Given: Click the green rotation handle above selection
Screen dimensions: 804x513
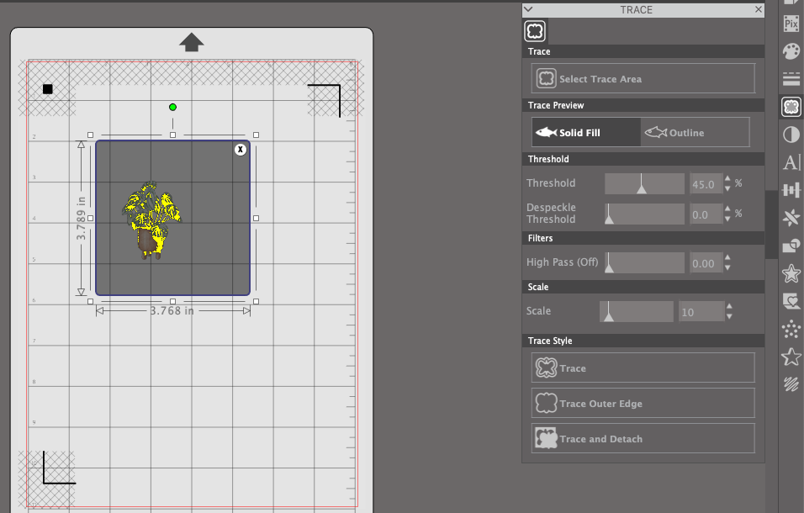Looking at the screenshot, I should click(x=172, y=107).
